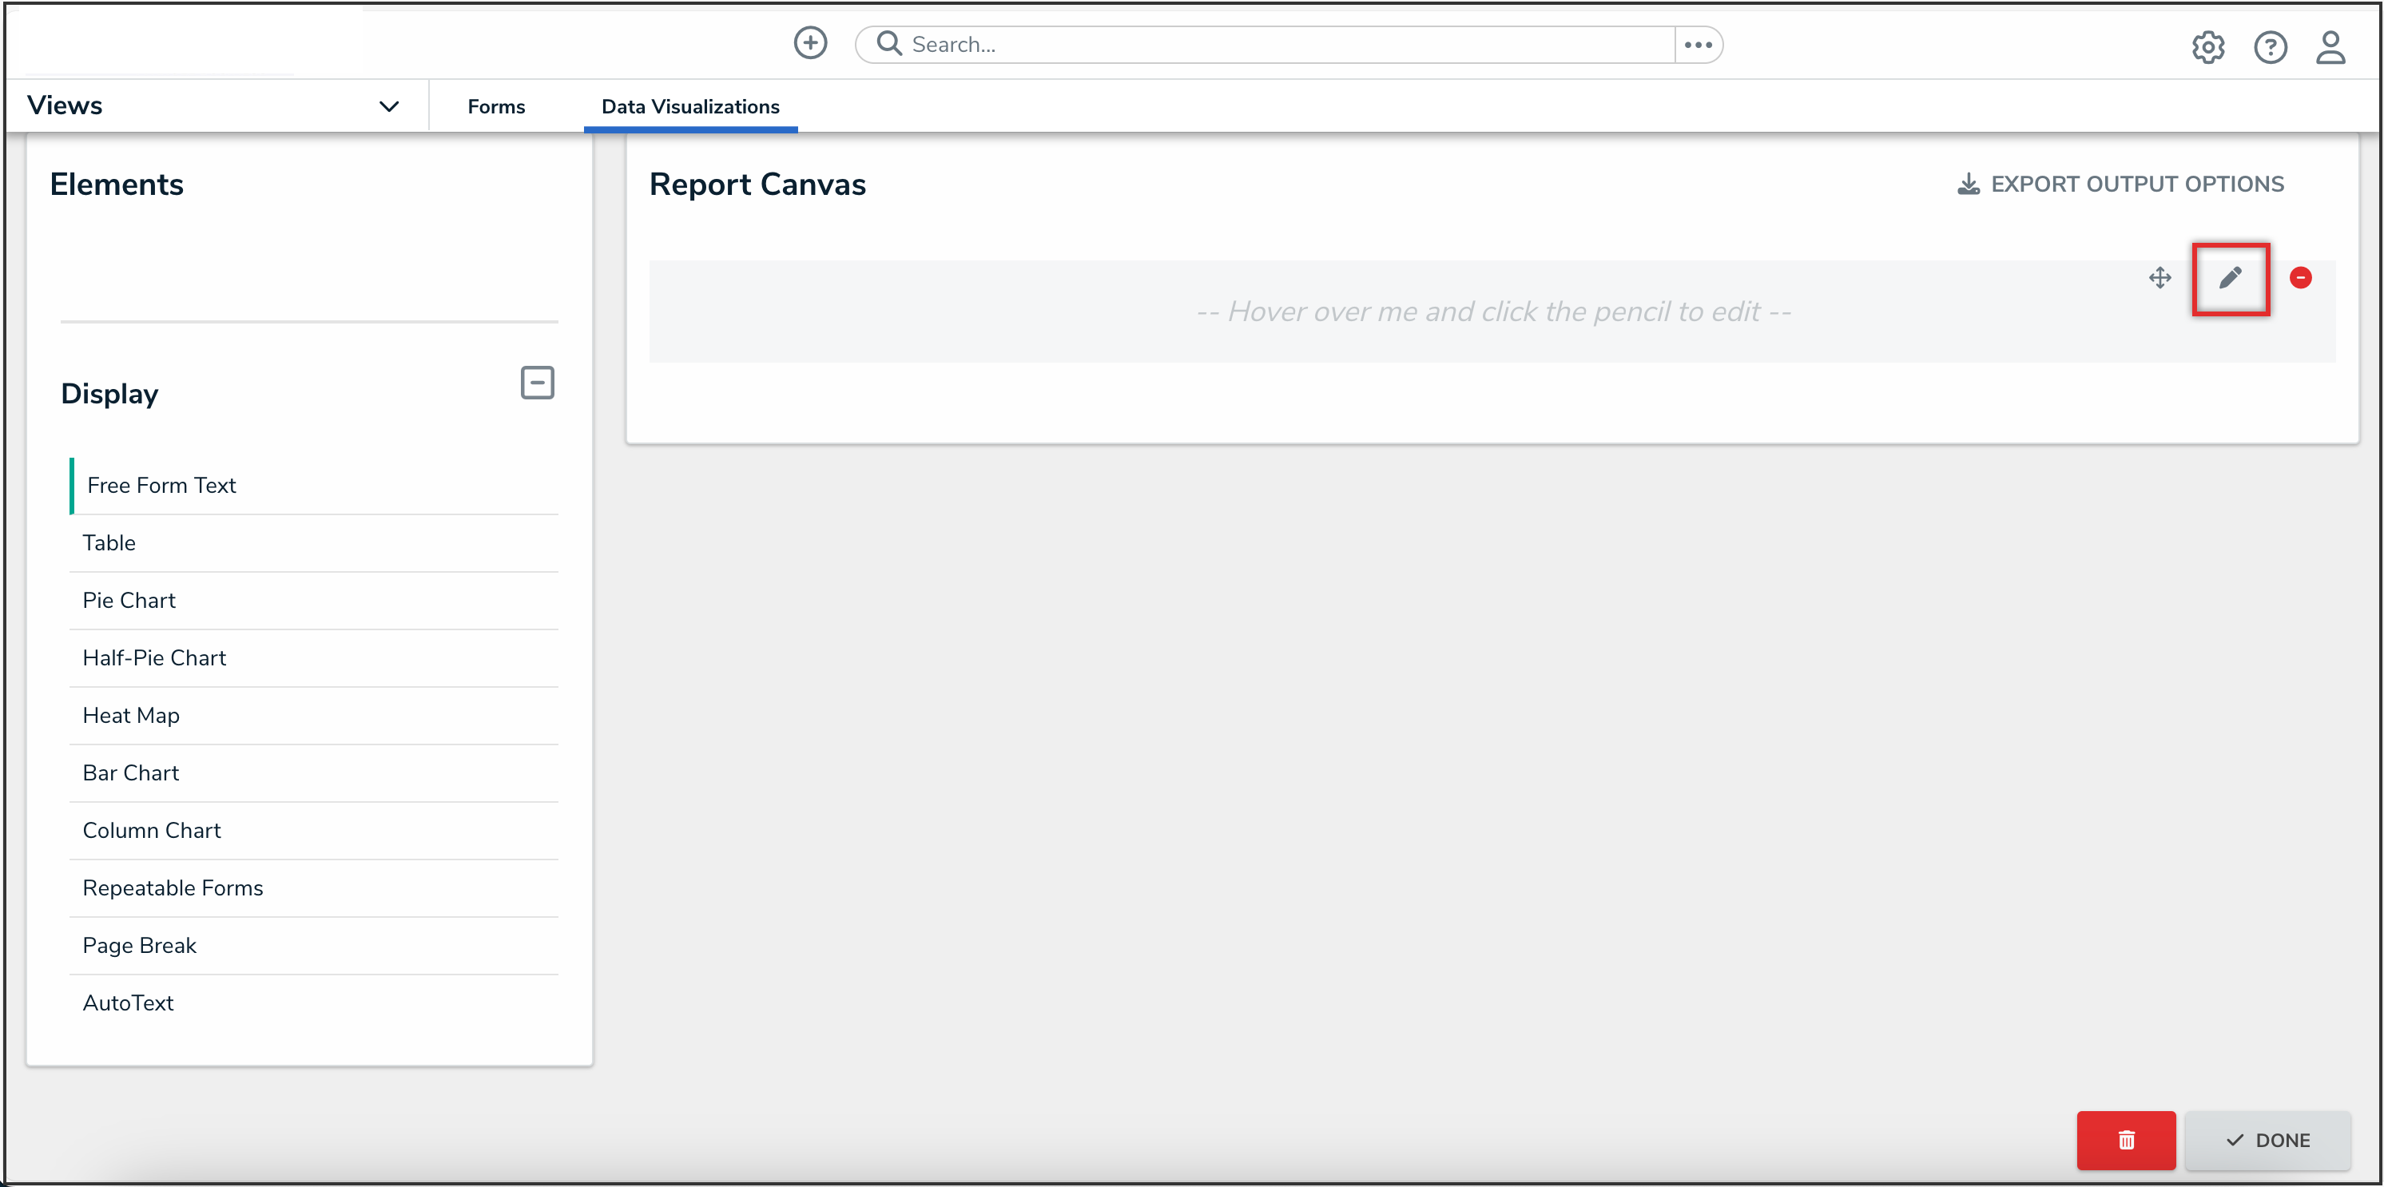Click the search ellipsis options button
This screenshot has width=2384, height=1187.
pos(1697,45)
